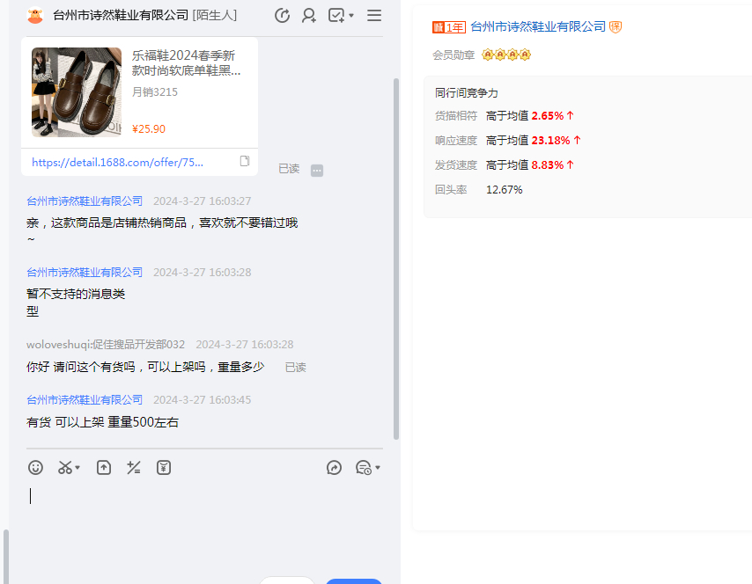Click the forward message icon
752x584 pixels.
click(x=334, y=468)
